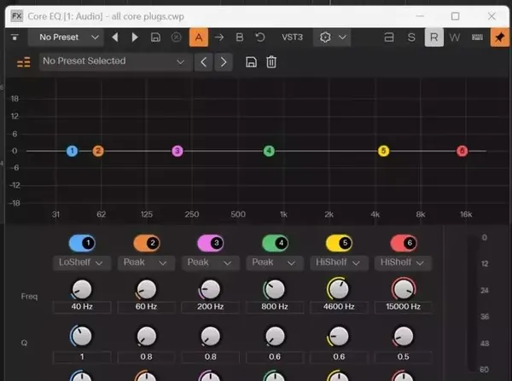512x381 pixels.
Task: Open band 1 LoShelf filter type dropdown
Action: [82, 263]
